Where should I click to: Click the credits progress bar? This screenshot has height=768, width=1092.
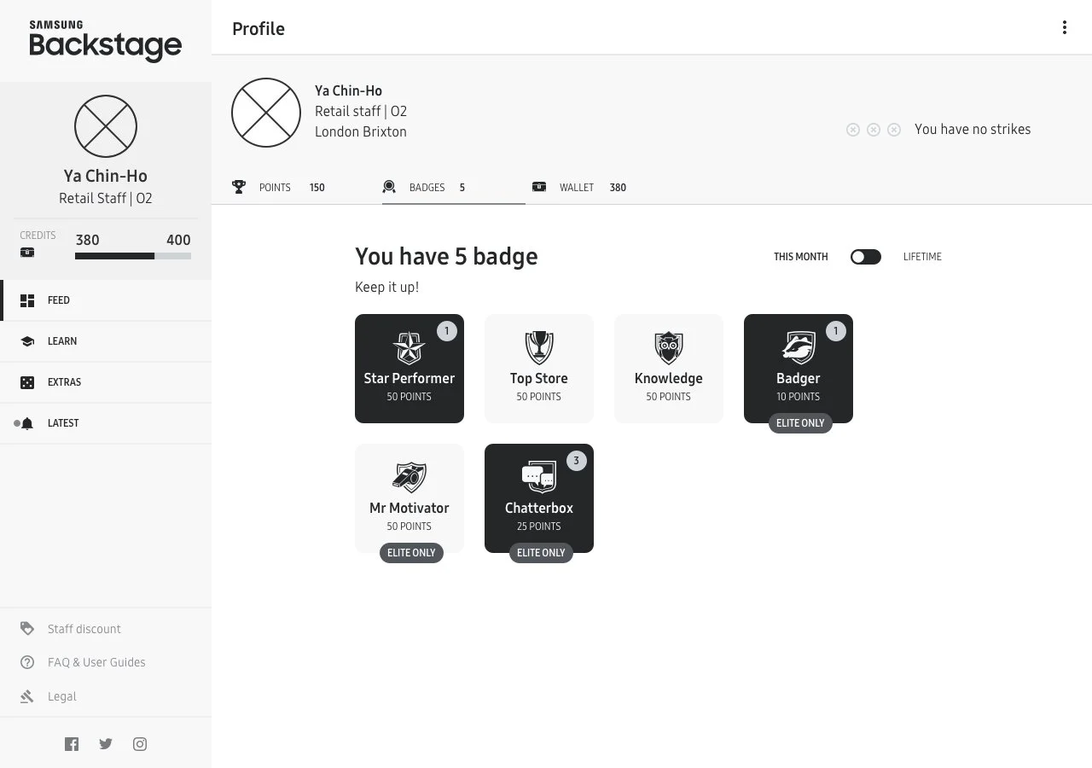(133, 256)
